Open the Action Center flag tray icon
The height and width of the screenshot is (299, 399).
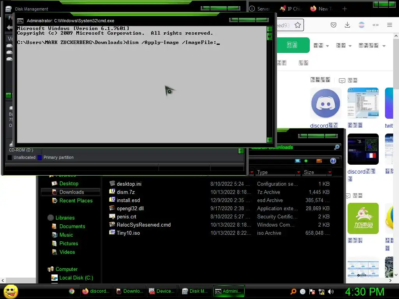tap(312, 291)
